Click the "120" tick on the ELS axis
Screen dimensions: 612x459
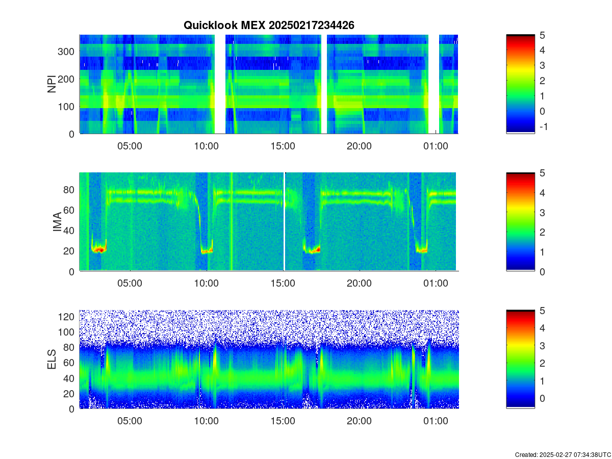click(67, 317)
